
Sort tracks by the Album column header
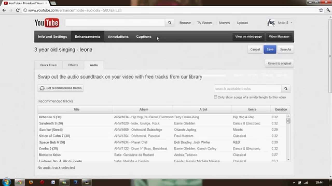coord(143,110)
